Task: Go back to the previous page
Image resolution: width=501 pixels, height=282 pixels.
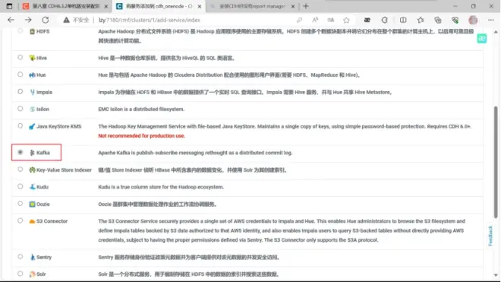Action: [x=11, y=20]
